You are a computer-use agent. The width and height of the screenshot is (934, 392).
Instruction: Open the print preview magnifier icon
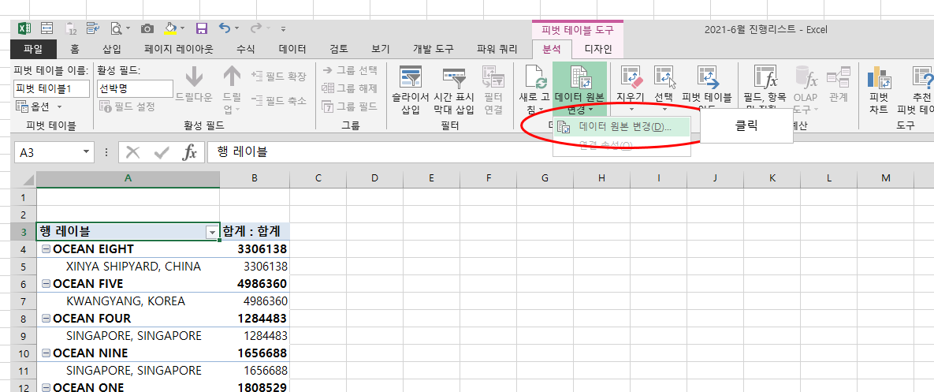(115, 28)
